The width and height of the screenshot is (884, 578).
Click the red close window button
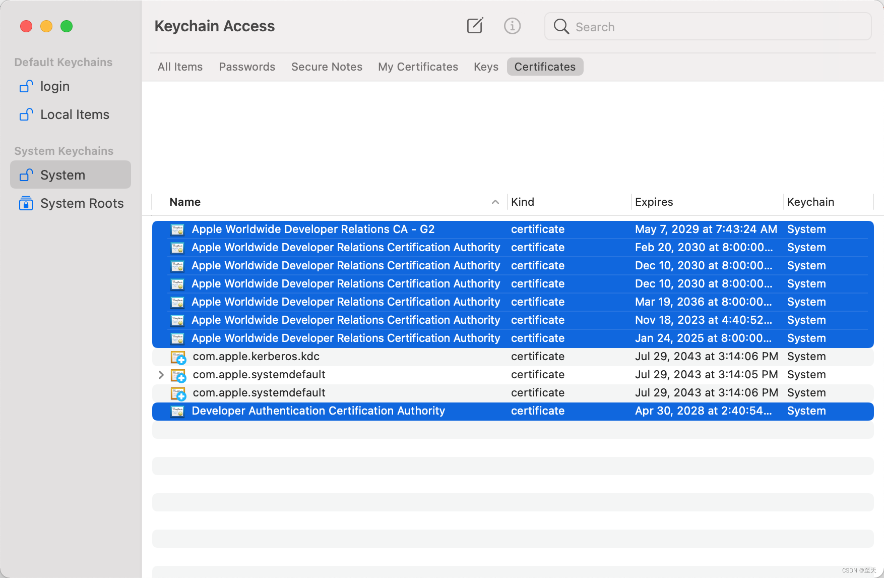point(26,26)
